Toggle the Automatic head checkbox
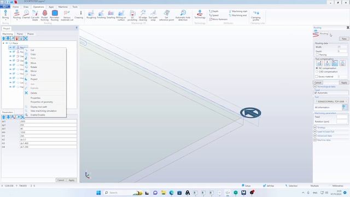 (x=316, y=92)
